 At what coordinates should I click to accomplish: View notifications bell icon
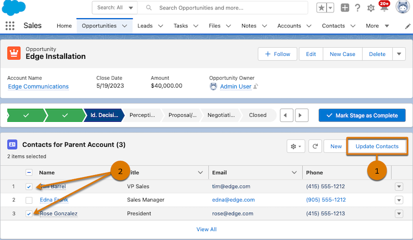pos(384,8)
